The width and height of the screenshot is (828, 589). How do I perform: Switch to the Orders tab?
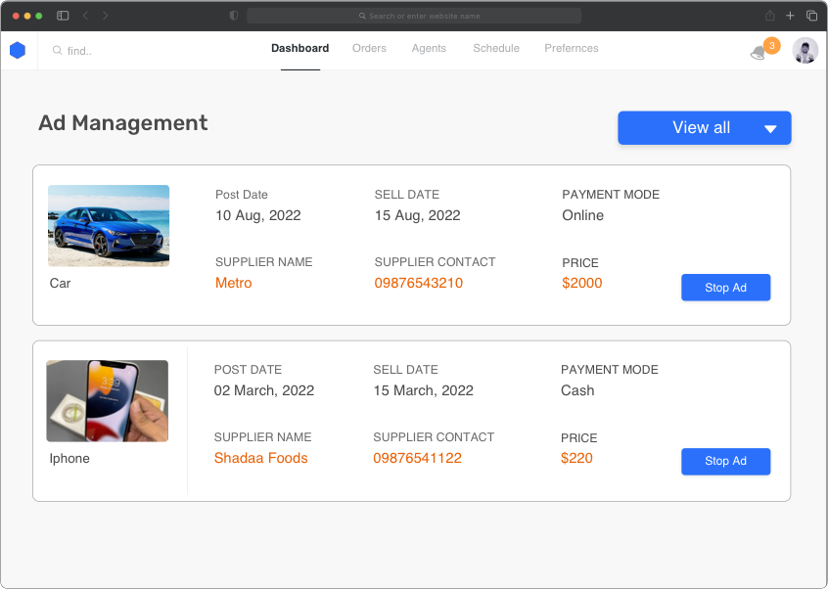pos(369,49)
